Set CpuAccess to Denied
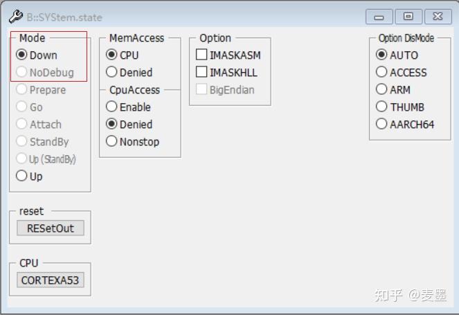Image resolution: width=459 pixels, height=315 pixels. 112,125
